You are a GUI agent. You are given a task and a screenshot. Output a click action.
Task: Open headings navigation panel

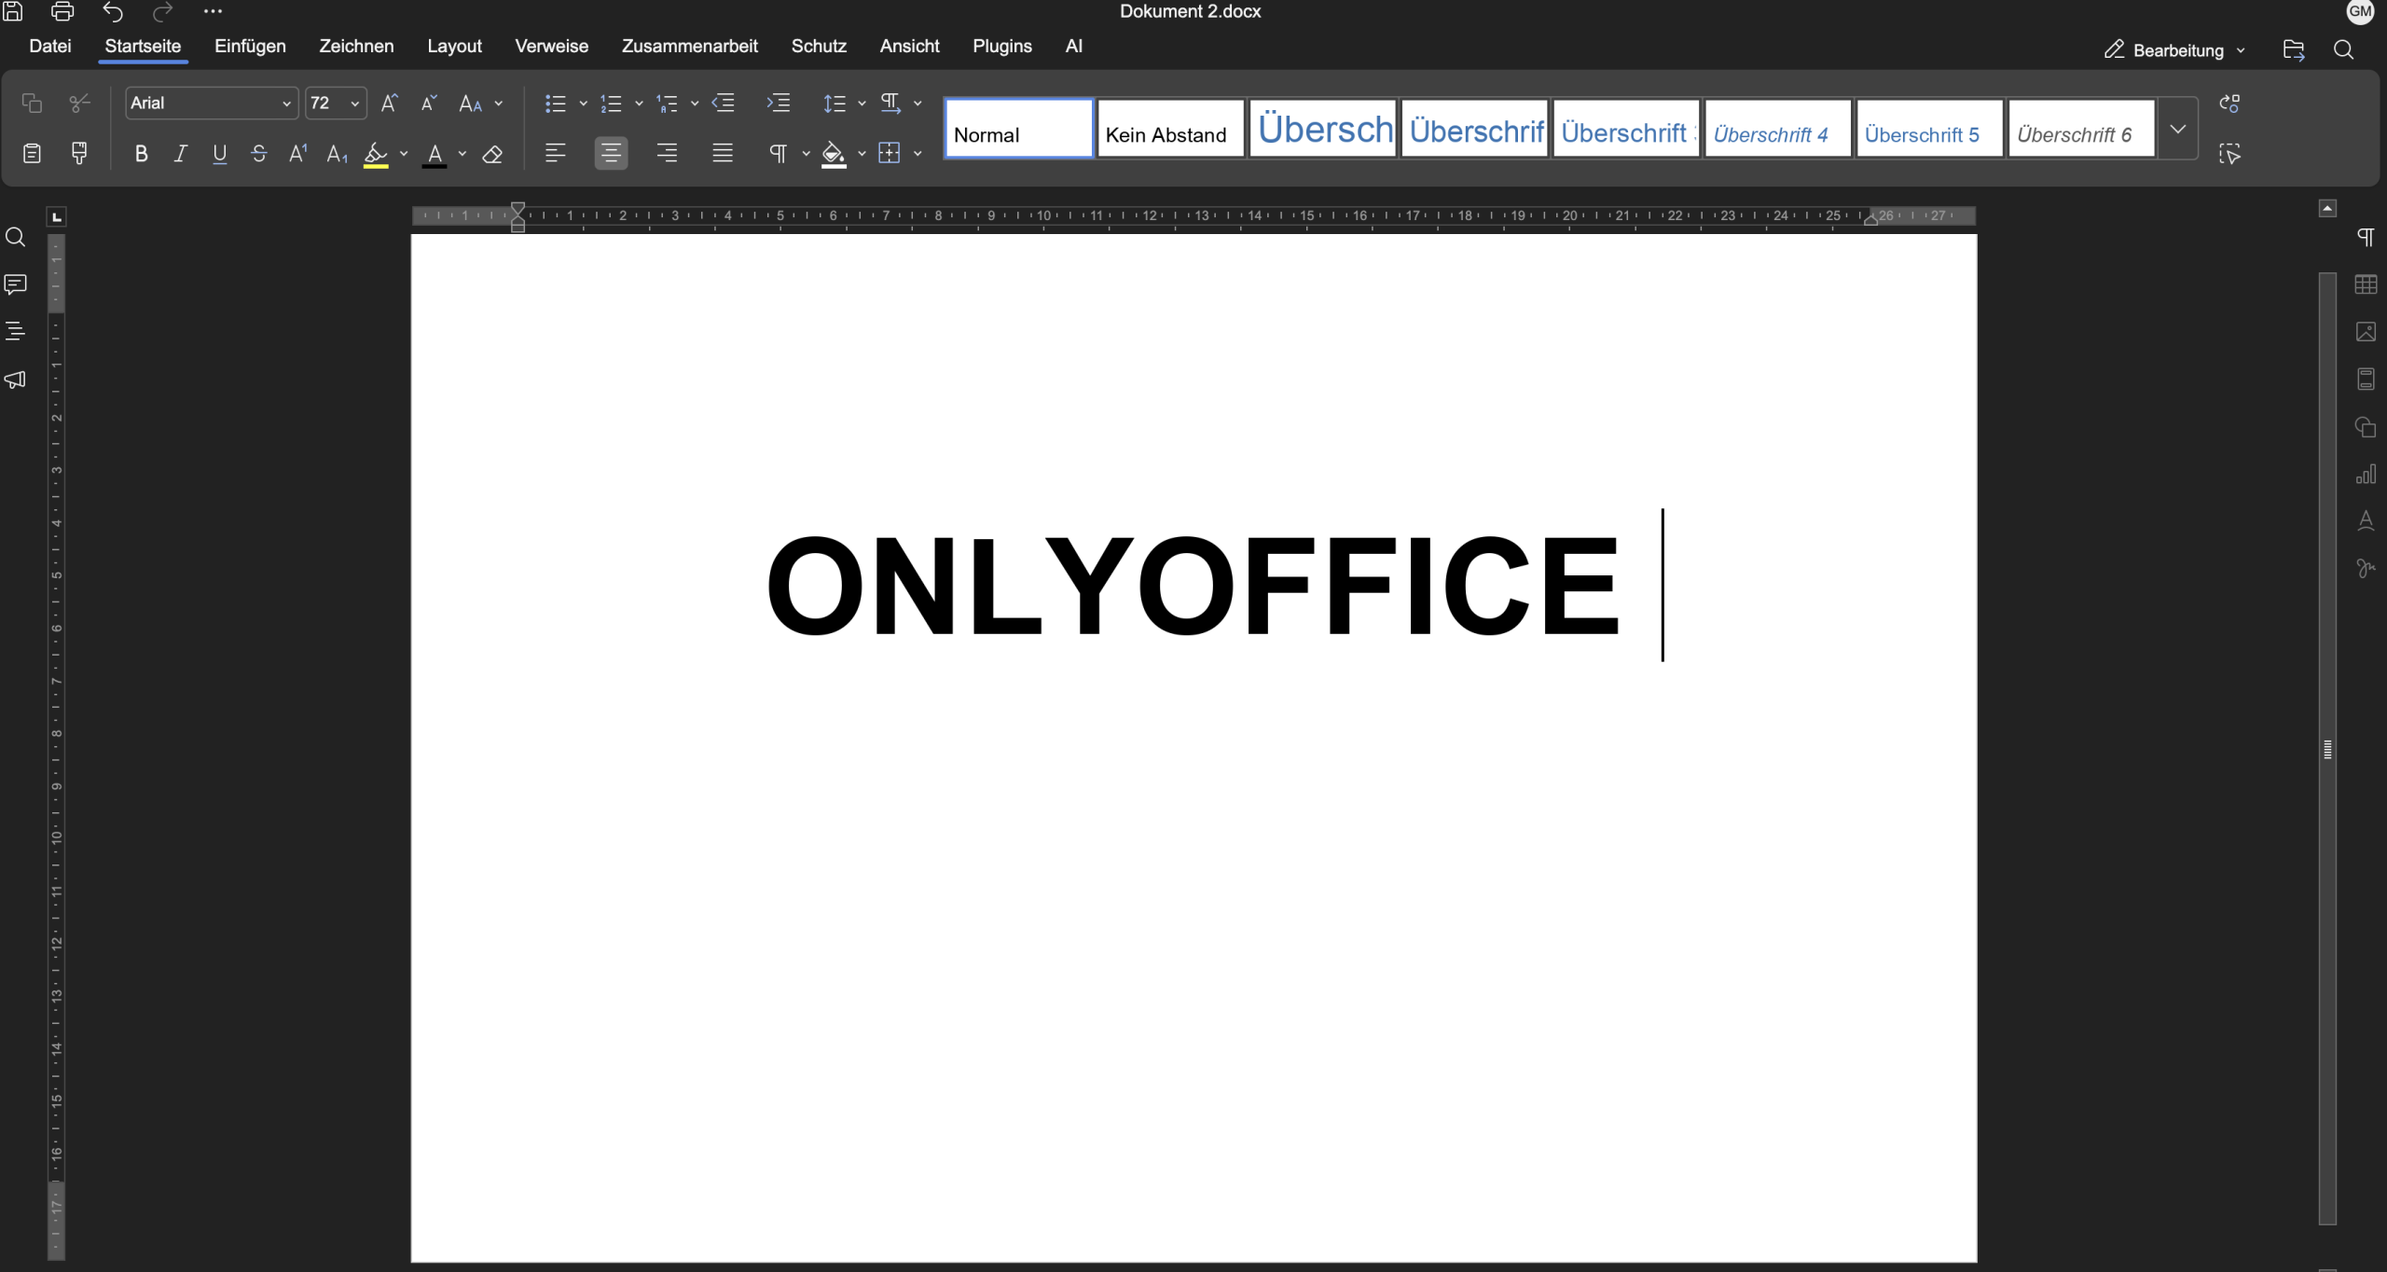click(x=15, y=331)
